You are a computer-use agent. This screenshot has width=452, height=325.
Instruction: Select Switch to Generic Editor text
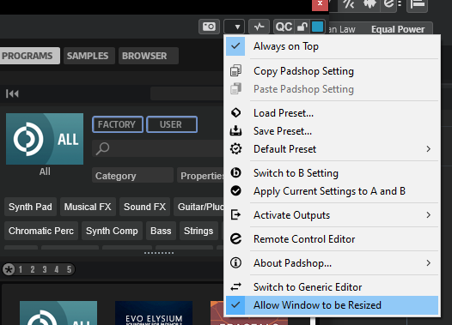[308, 287]
